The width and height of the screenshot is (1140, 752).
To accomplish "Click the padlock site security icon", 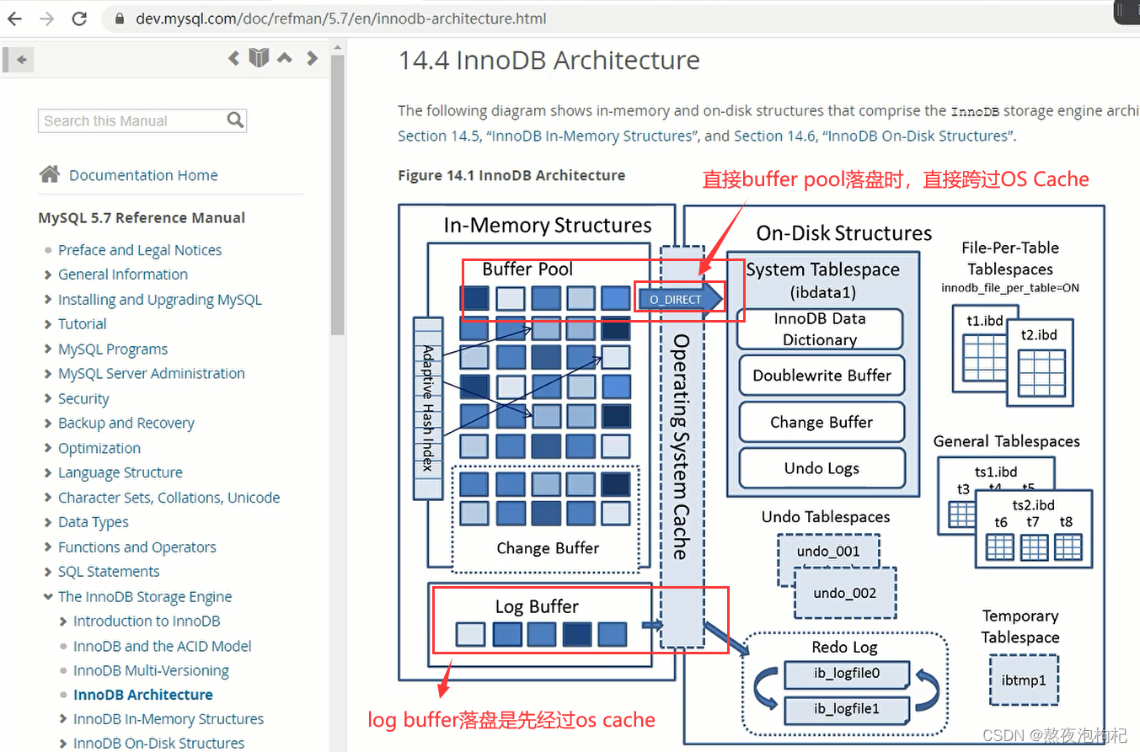I will coord(120,18).
